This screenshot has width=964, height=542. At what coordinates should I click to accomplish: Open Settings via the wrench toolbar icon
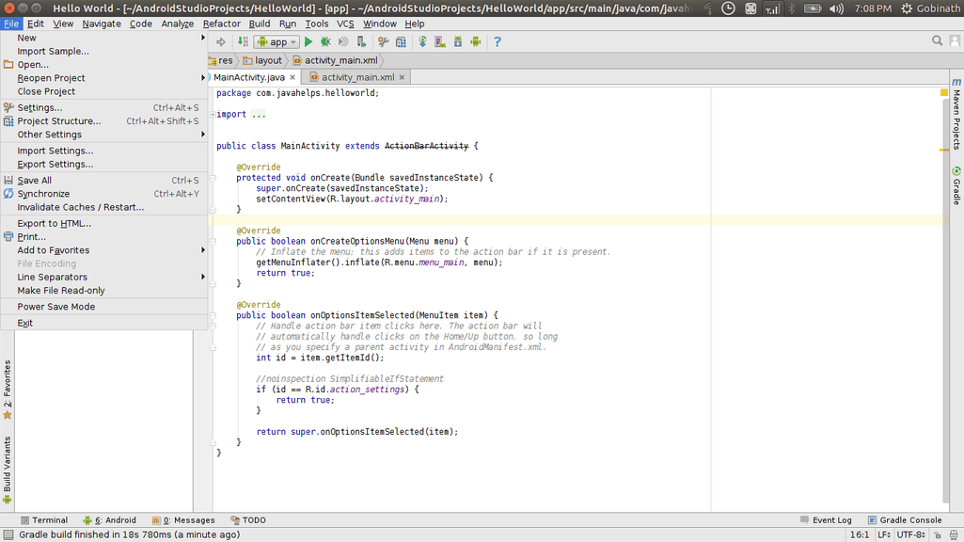pyautogui.click(x=384, y=41)
